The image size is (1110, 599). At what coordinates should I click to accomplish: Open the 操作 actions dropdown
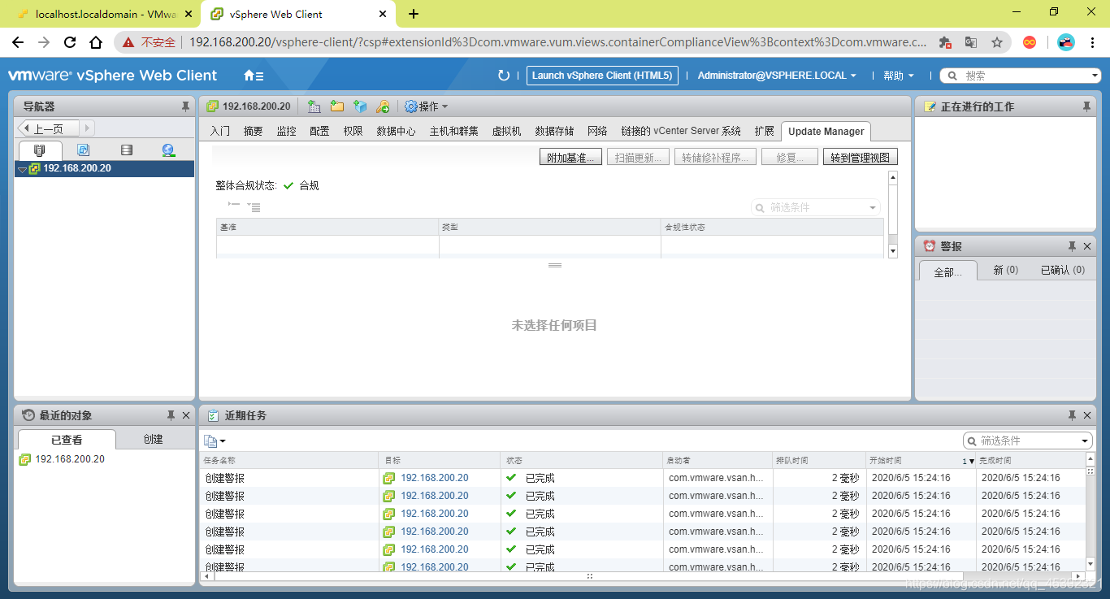(x=427, y=106)
